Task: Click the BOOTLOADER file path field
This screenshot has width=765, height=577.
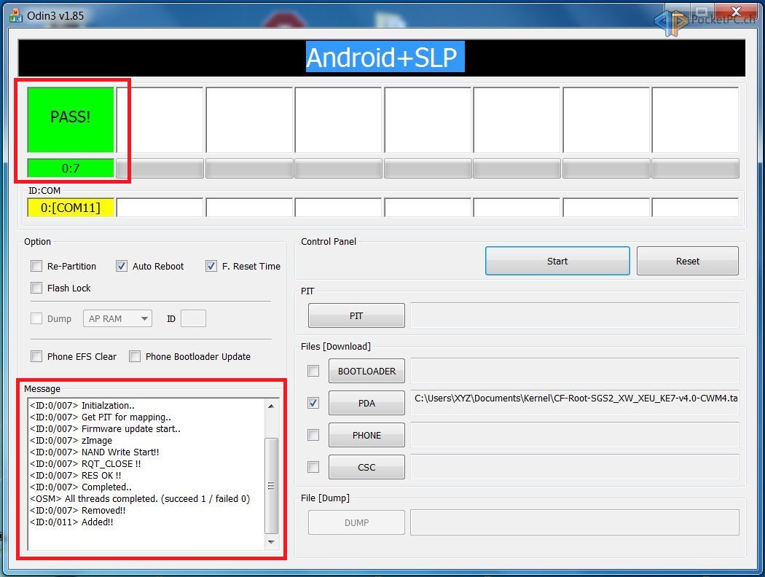Action: pyautogui.click(x=575, y=371)
